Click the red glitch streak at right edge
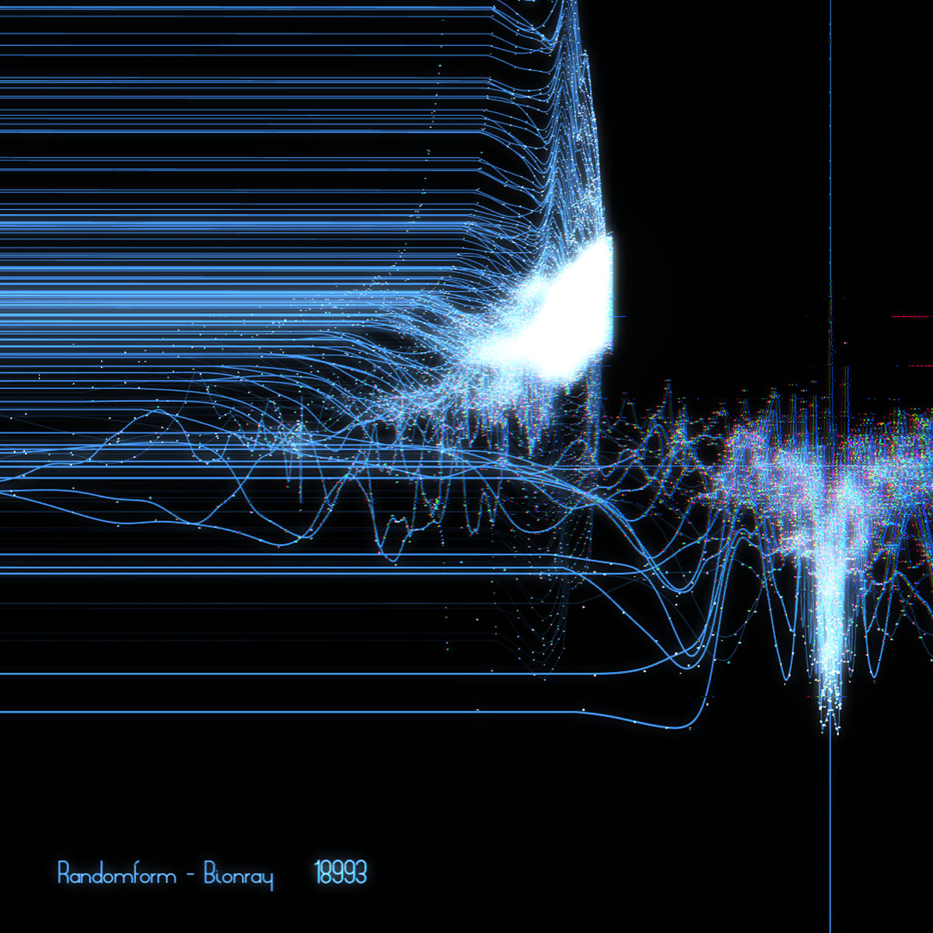The image size is (933, 933). (910, 316)
